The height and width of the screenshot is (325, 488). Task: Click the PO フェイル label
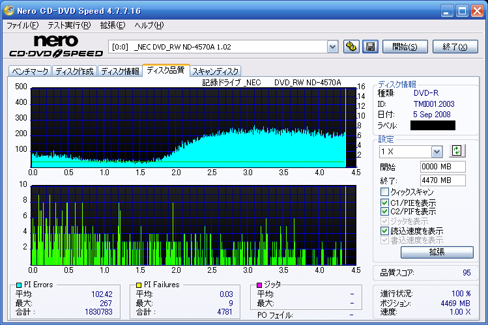pos(275,315)
